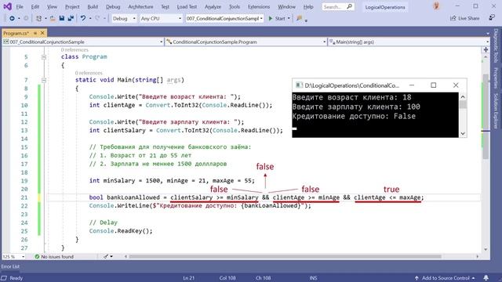Open the Extensions menu
This screenshot has width=502, height=282.
coord(259,7)
